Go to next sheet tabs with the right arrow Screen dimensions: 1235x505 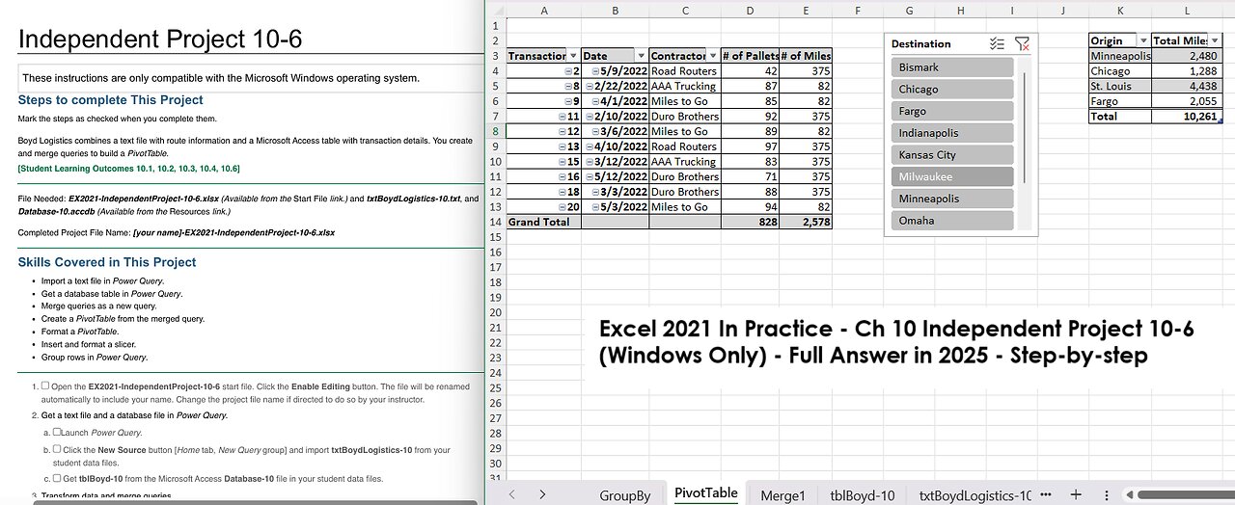pos(542,494)
